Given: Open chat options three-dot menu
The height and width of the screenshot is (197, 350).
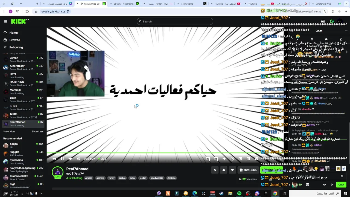Looking at the screenshot, I should (x=346, y=31).
